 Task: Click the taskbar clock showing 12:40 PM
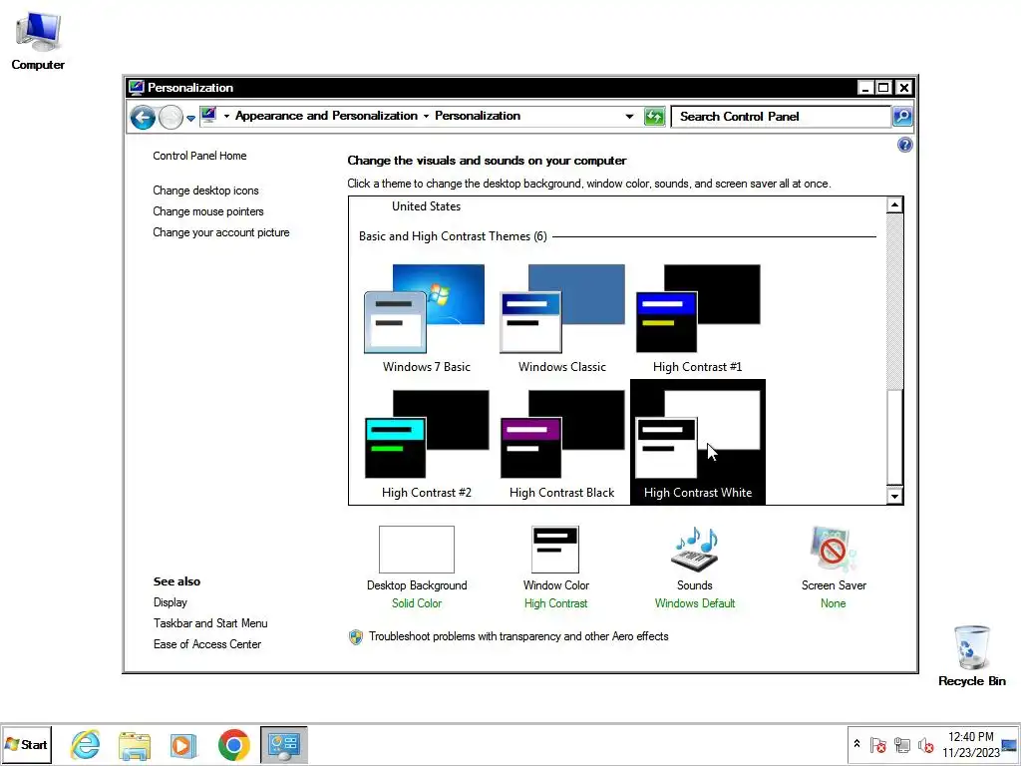click(x=970, y=744)
